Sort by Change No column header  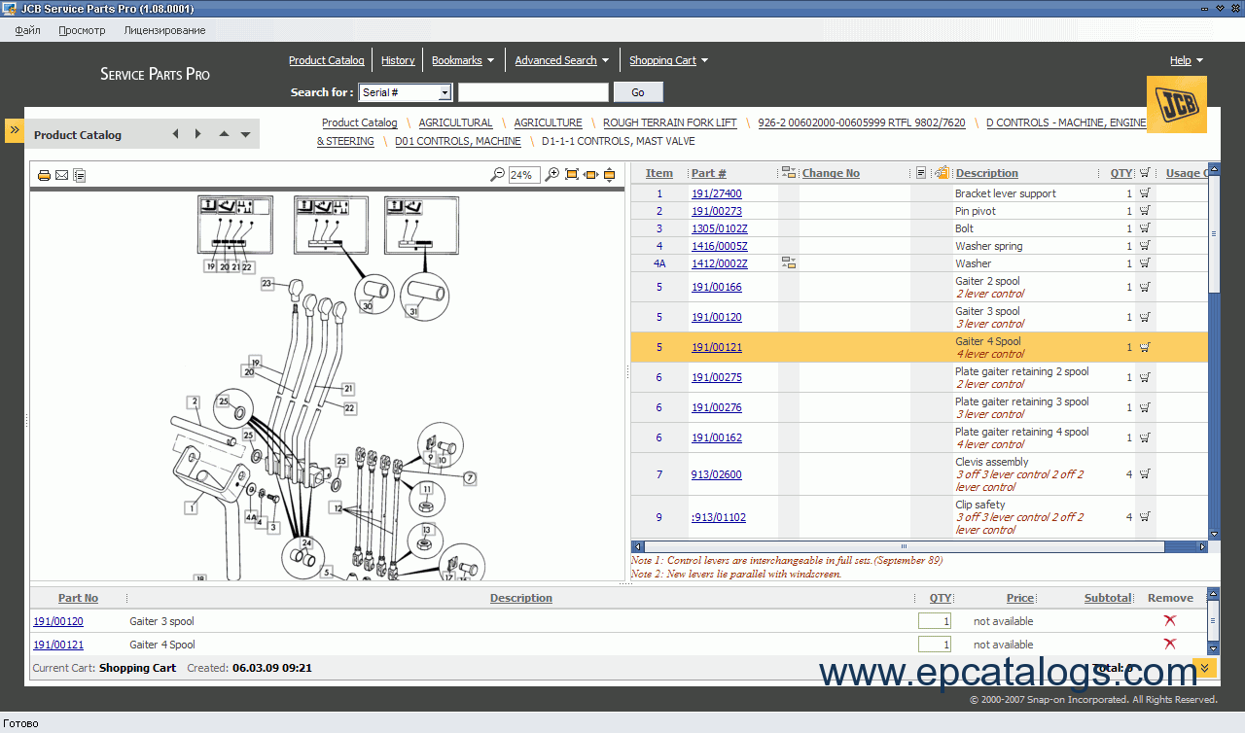click(x=831, y=173)
